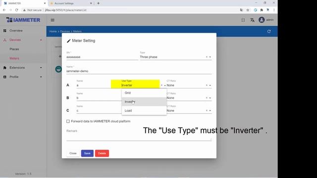The image size is (317, 178).
Task: Open the admin user avatar
Action: click(262, 20)
